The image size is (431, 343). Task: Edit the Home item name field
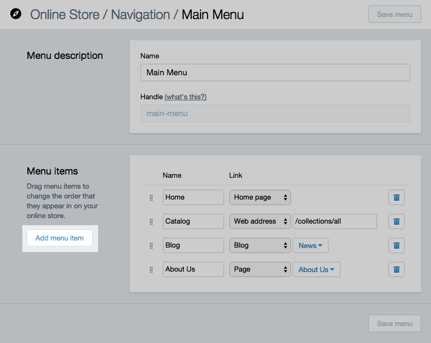point(193,197)
